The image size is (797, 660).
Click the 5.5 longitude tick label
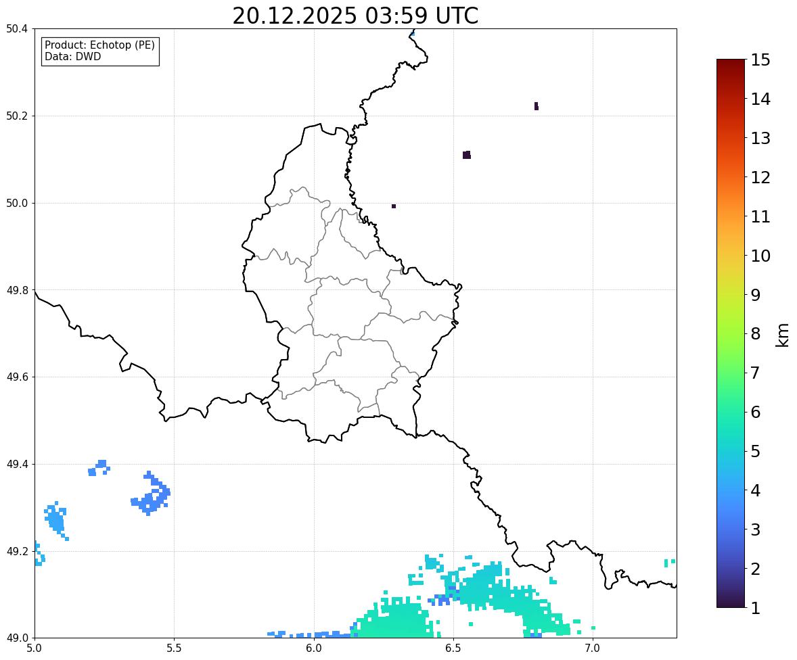click(174, 649)
